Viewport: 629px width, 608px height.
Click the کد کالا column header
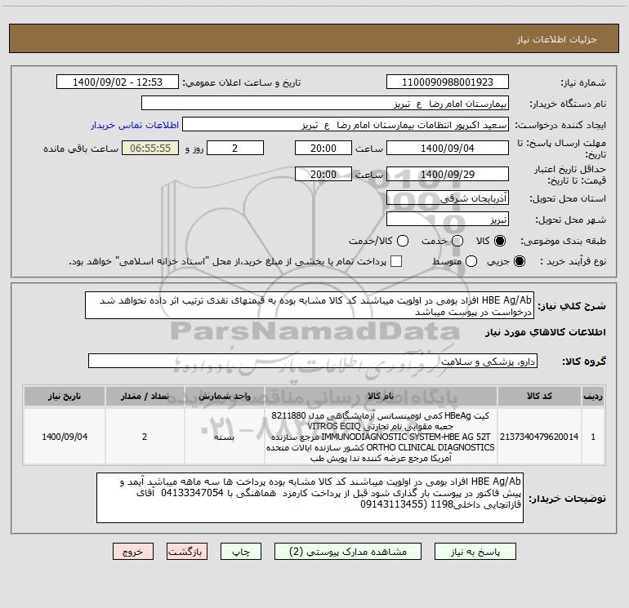point(539,396)
